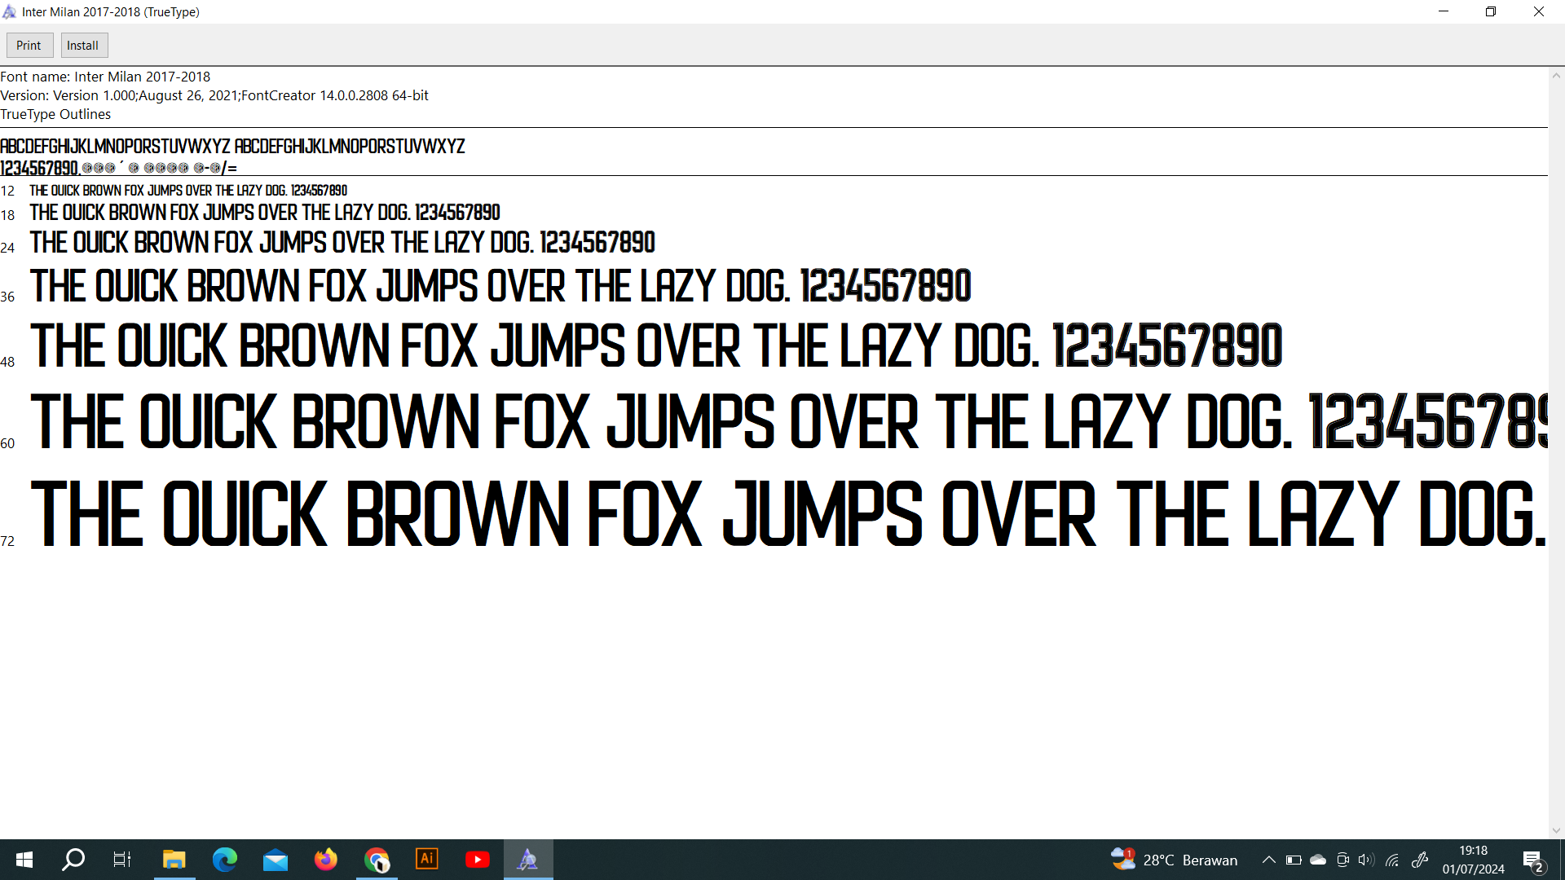Image resolution: width=1565 pixels, height=880 pixels.
Task: Expand hidden system tray icons
Action: coord(1268,860)
